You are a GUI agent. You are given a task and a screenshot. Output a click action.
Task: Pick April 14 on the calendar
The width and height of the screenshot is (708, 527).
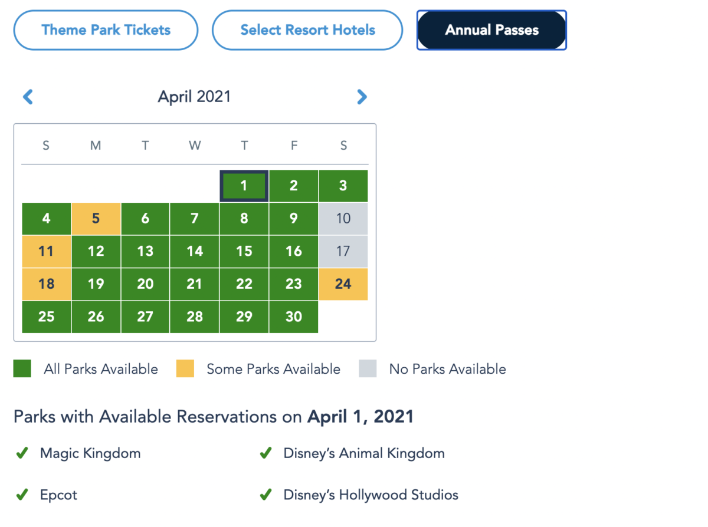click(x=195, y=252)
